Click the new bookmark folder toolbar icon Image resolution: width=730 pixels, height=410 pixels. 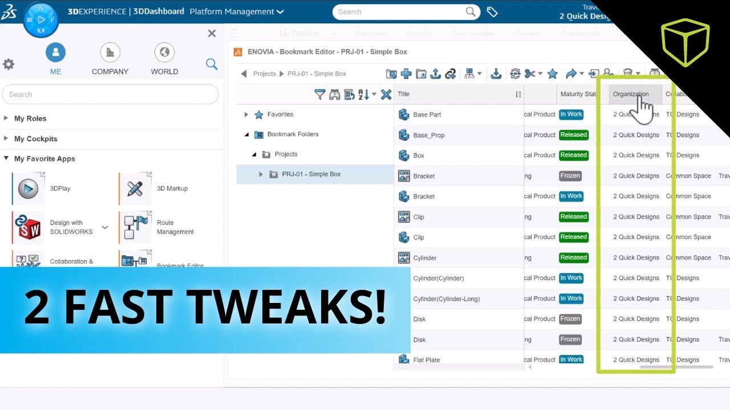391,73
